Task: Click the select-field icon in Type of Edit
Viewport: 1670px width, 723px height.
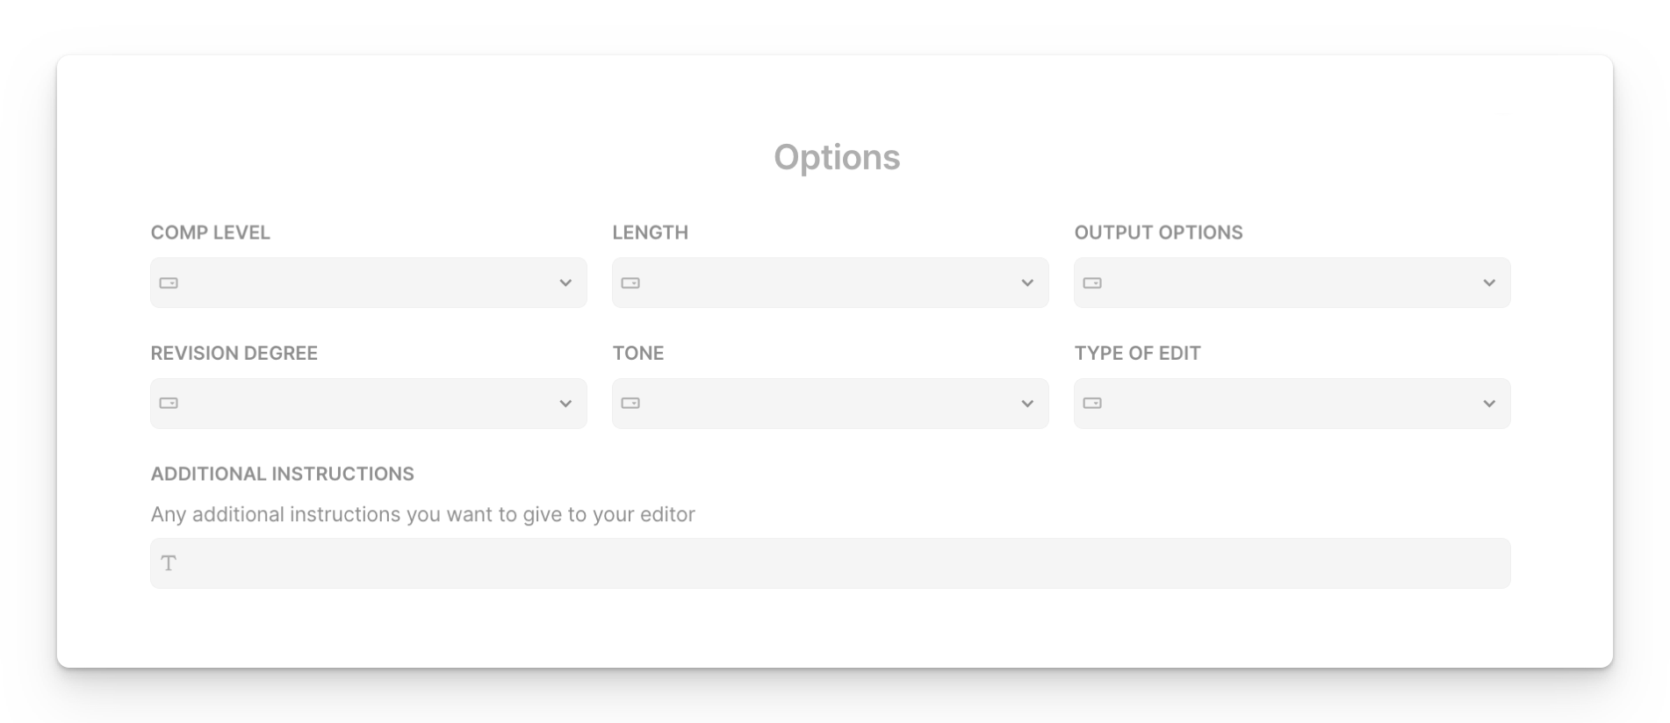Action: pyautogui.click(x=1092, y=404)
